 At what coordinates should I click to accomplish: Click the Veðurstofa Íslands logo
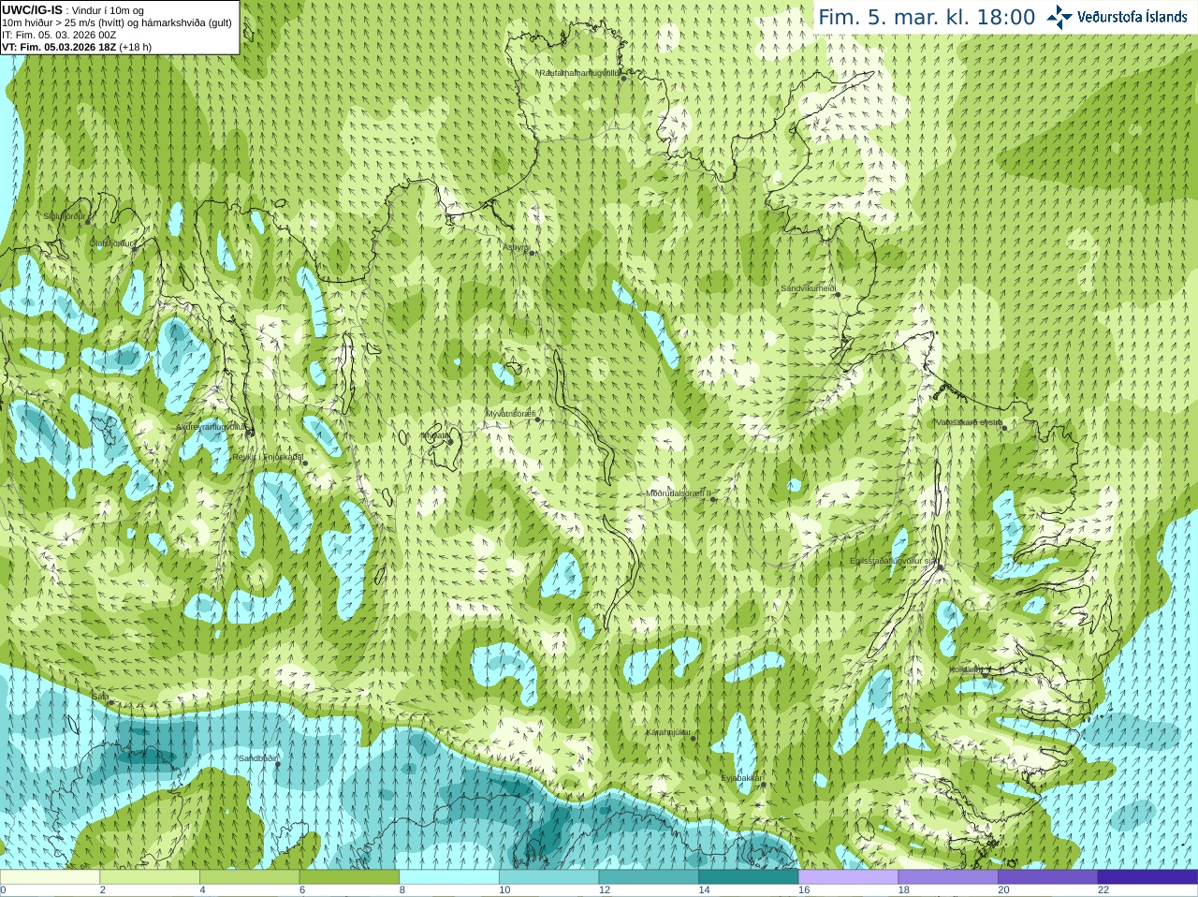1117,17
